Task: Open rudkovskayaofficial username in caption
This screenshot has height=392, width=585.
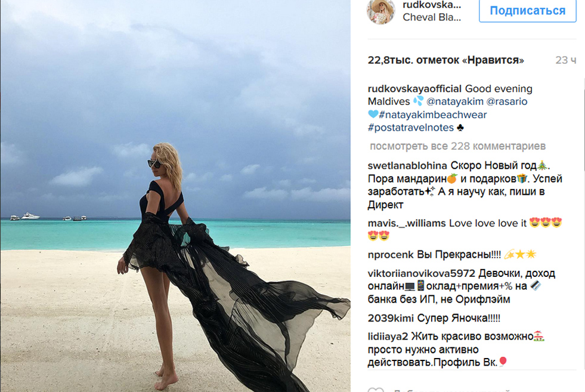Action: coord(414,89)
